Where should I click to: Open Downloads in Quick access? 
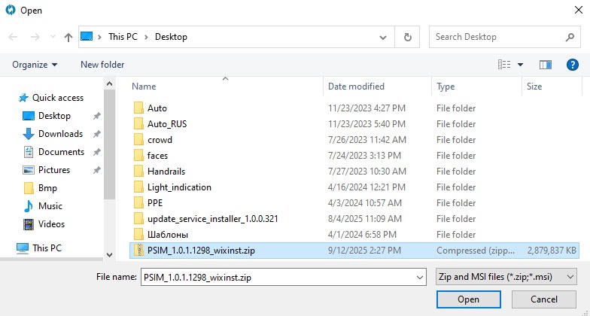[60, 134]
